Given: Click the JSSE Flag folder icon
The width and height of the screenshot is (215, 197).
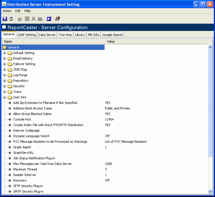Looking at the screenshot, I should point(10,69).
